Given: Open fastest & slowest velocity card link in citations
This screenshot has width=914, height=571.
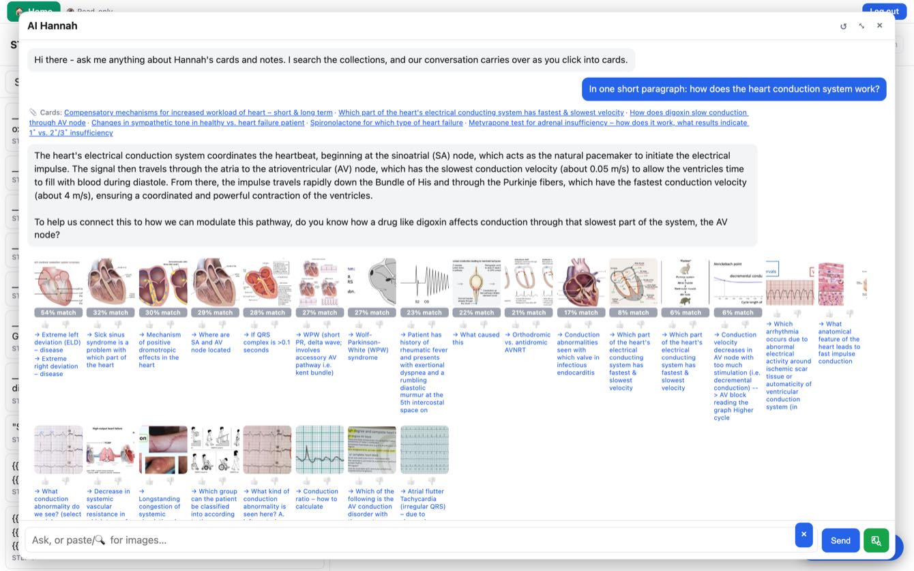Looking at the screenshot, I should pyautogui.click(x=481, y=113).
